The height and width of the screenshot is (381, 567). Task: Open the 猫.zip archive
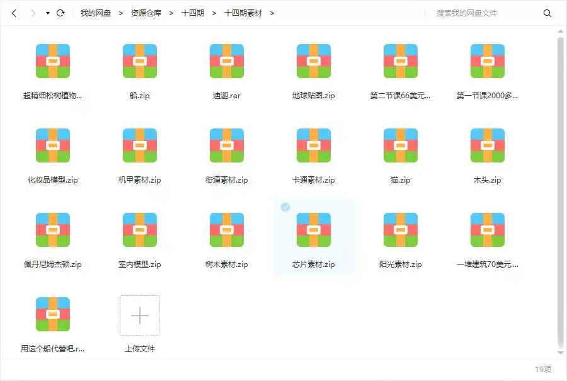point(400,145)
